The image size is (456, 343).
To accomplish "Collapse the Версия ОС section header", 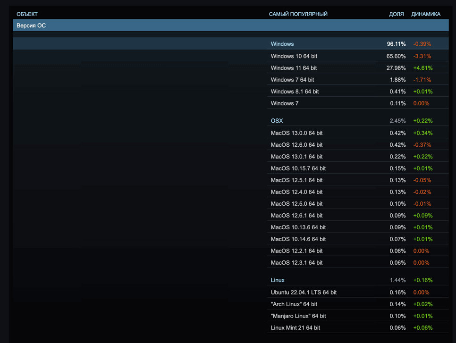I will tap(231, 25).
